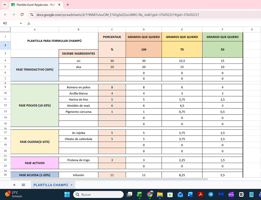Select column C header
This screenshot has height=200, width=261.
[x=112, y=30]
